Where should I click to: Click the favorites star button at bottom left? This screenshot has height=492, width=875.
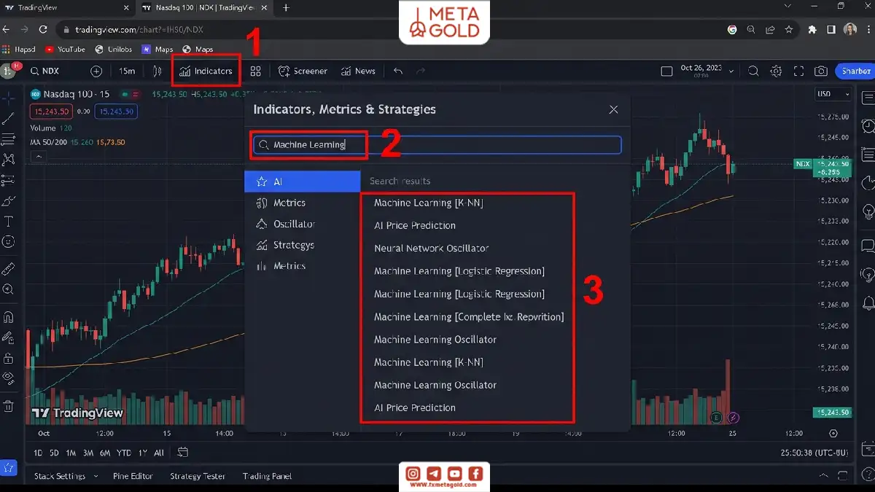(x=9, y=468)
